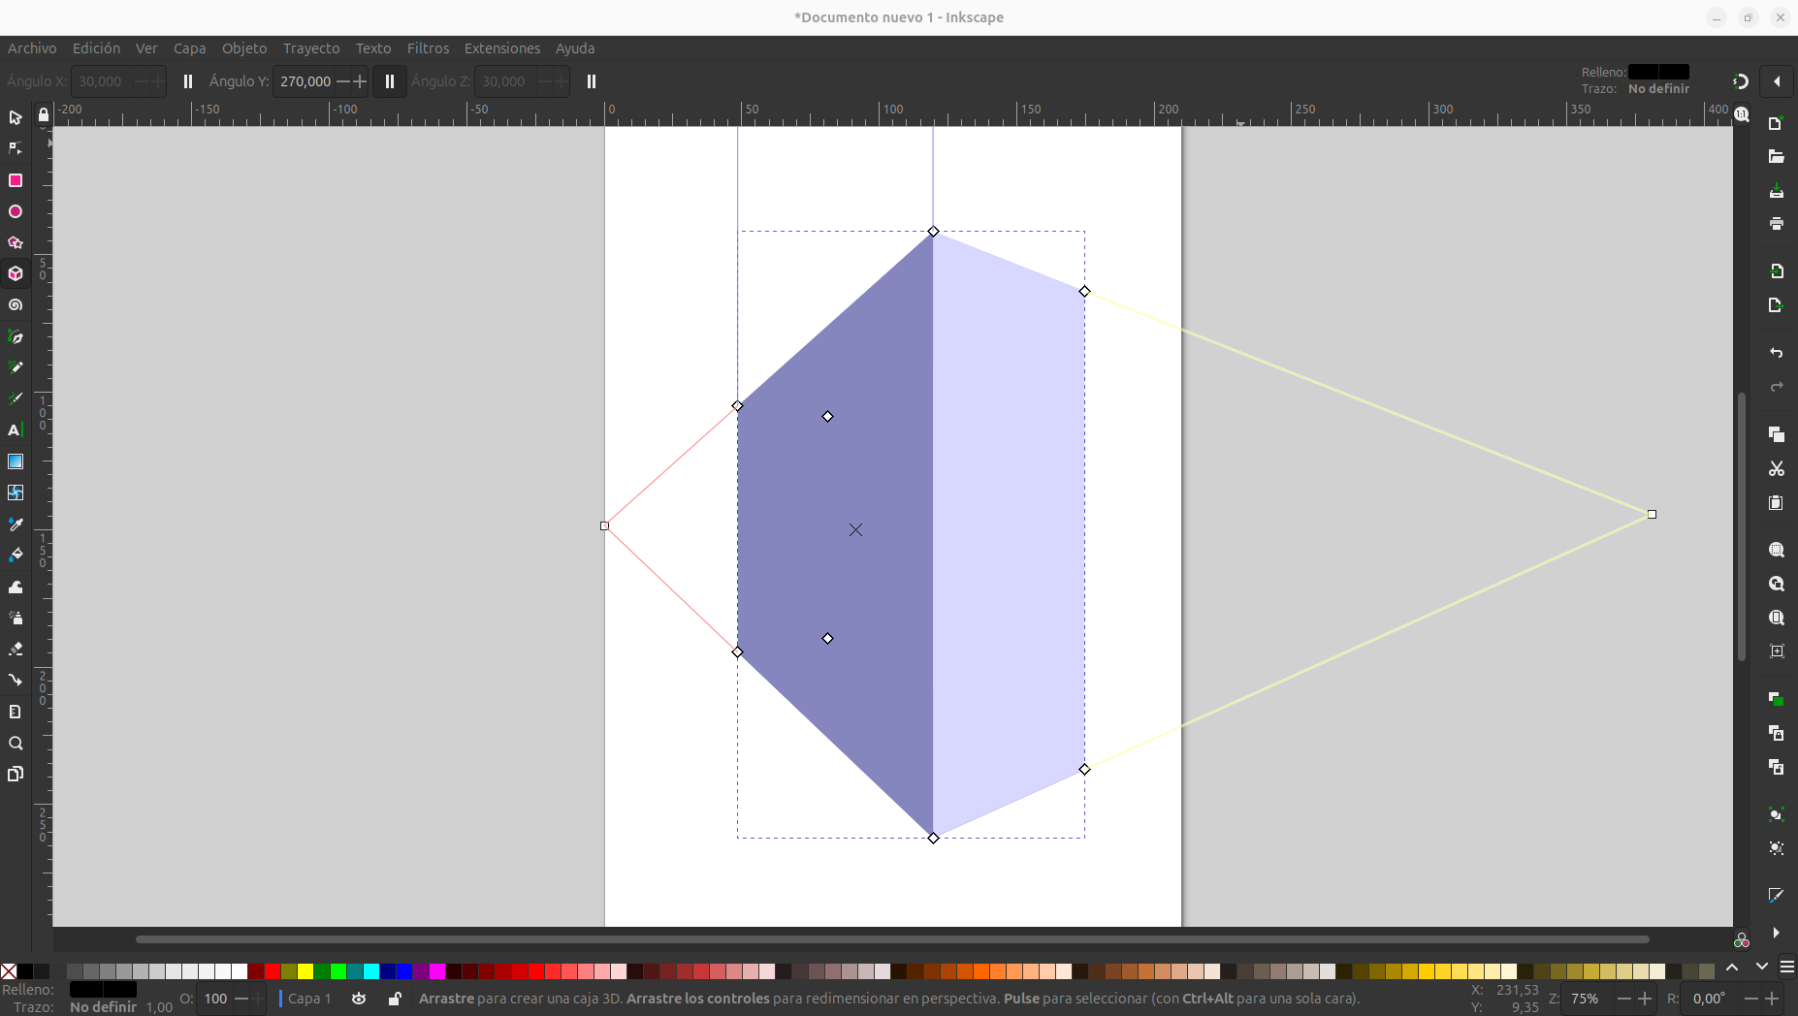Select the Dropper color picker tool

pos(16,524)
